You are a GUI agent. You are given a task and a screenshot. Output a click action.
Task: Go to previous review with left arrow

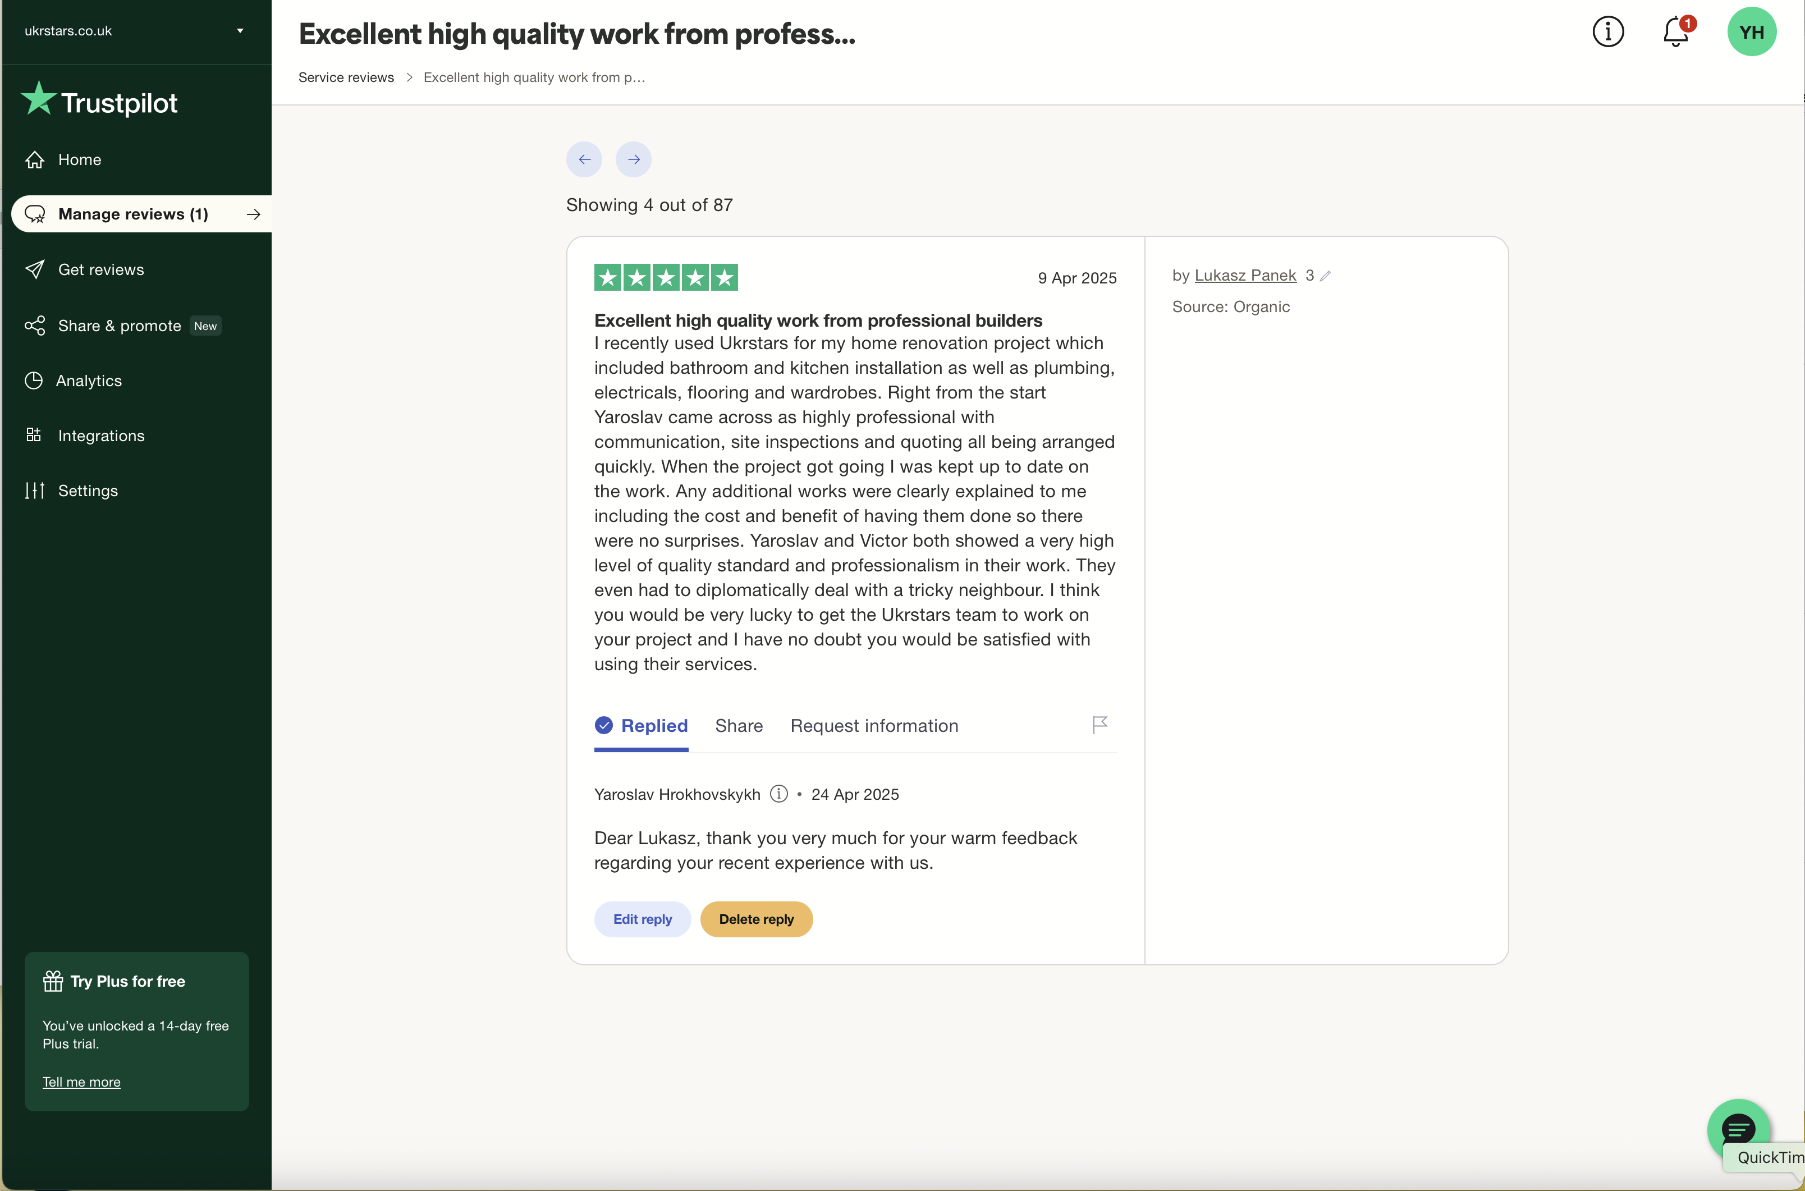[584, 159]
